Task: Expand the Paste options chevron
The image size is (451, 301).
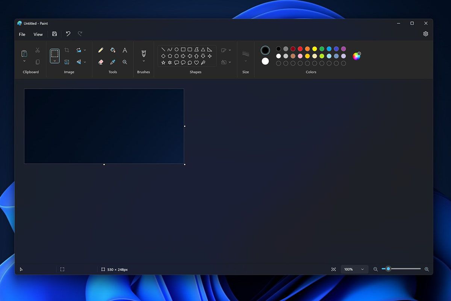Action: coord(24,61)
